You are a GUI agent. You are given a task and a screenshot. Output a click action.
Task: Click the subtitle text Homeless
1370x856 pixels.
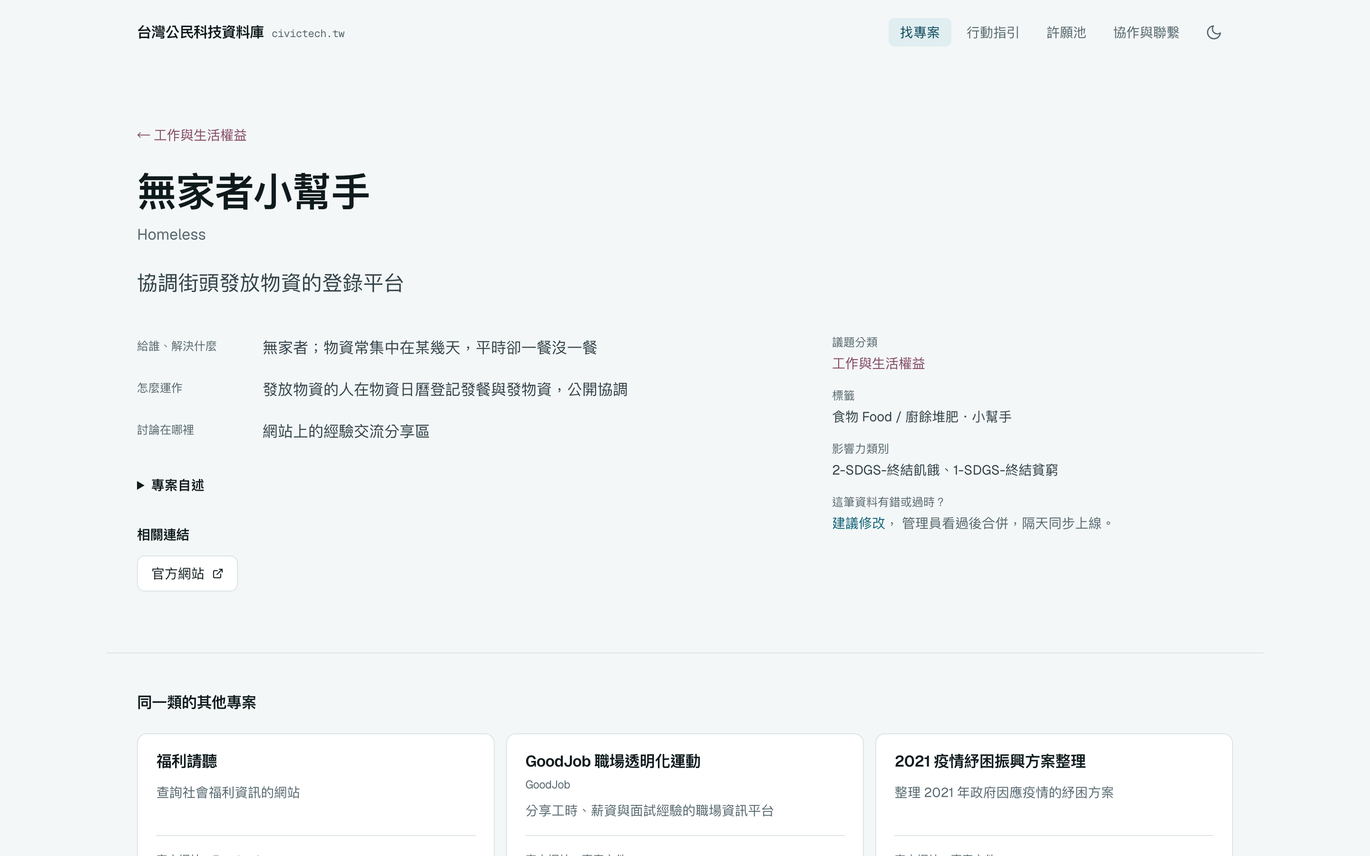tap(171, 234)
